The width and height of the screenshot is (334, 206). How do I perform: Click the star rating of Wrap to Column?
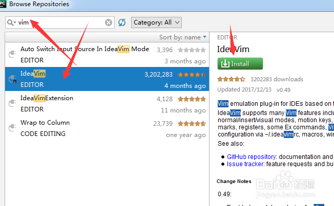click(192, 124)
